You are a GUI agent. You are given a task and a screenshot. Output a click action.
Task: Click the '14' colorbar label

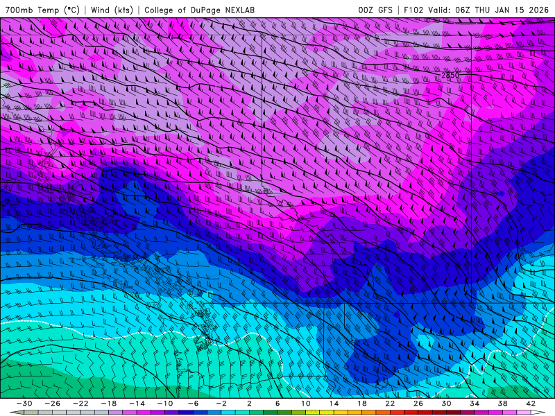click(x=334, y=404)
